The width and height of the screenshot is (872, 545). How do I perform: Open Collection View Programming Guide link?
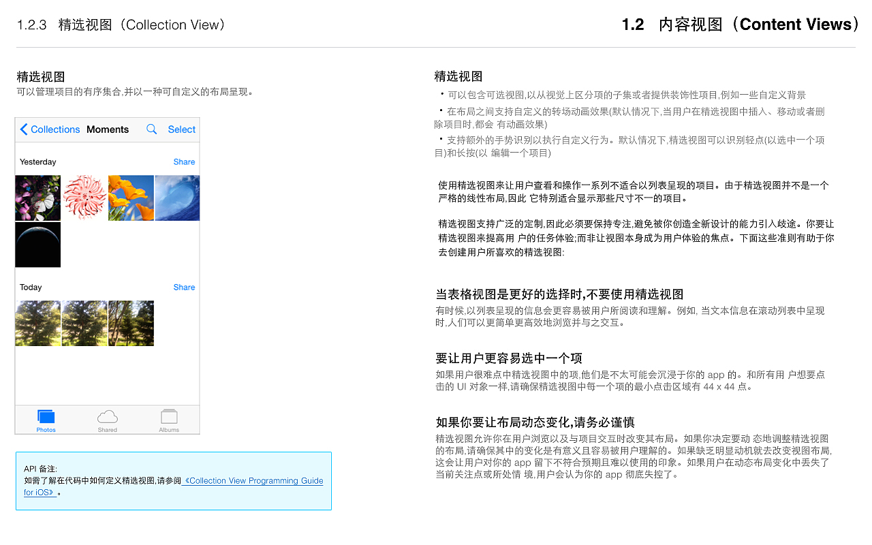tap(174, 486)
